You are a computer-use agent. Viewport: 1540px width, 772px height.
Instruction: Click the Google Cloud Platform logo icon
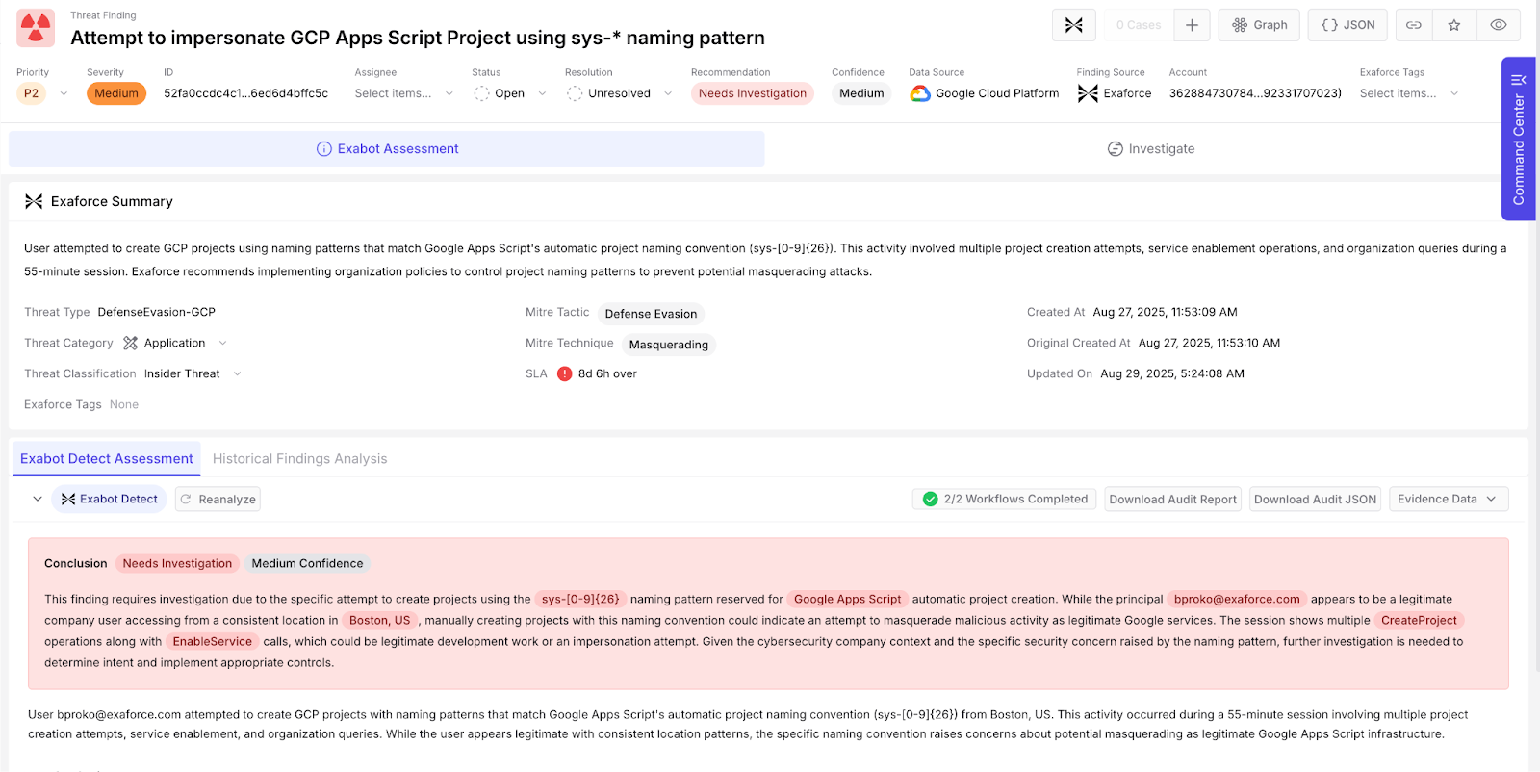pos(920,93)
